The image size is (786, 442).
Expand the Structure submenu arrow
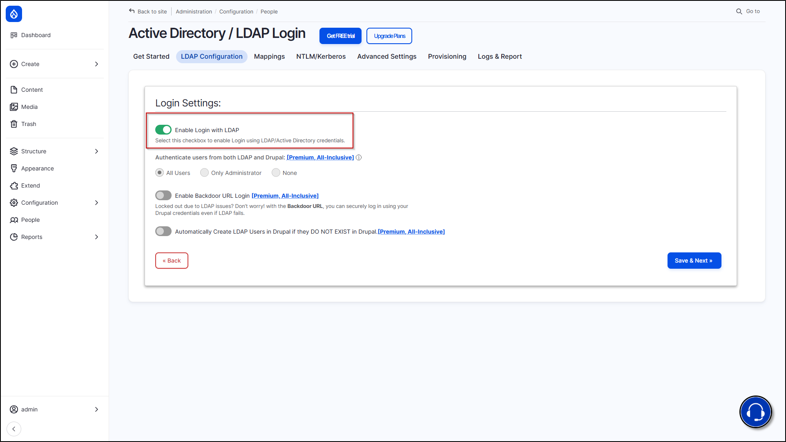(96, 151)
